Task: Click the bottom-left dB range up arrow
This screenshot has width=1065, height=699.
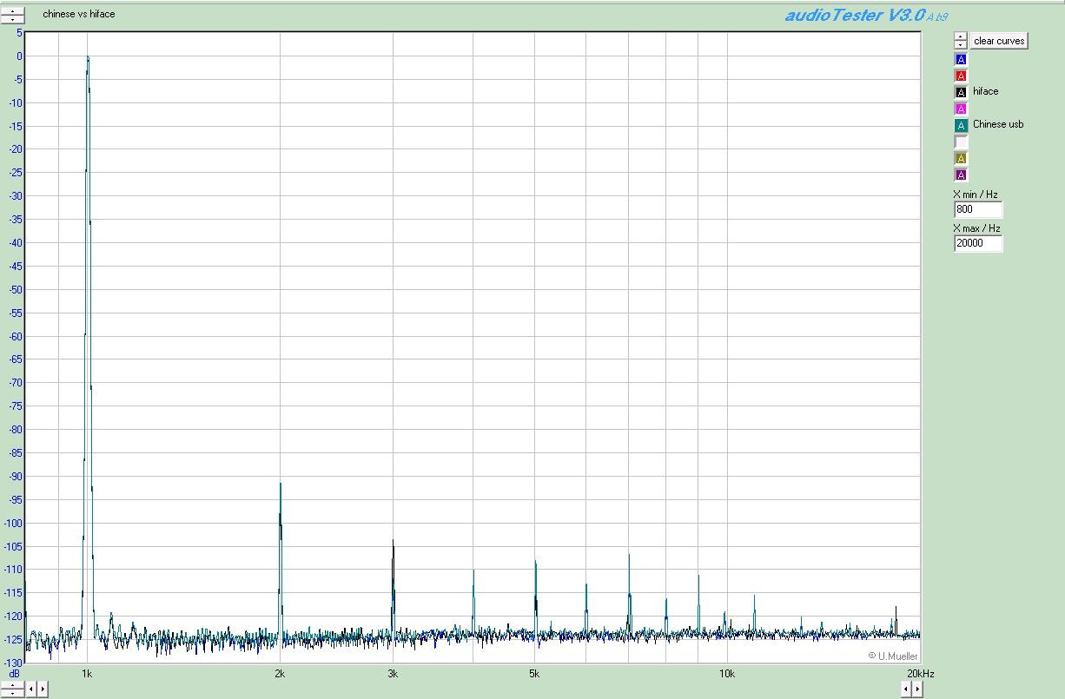Action: point(12,685)
